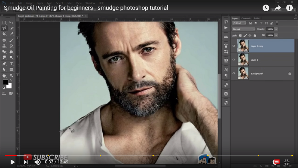Screen dimensions: 298x168
Task: Select the Polygonal Lasso tool
Action: [x=4, y=28]
